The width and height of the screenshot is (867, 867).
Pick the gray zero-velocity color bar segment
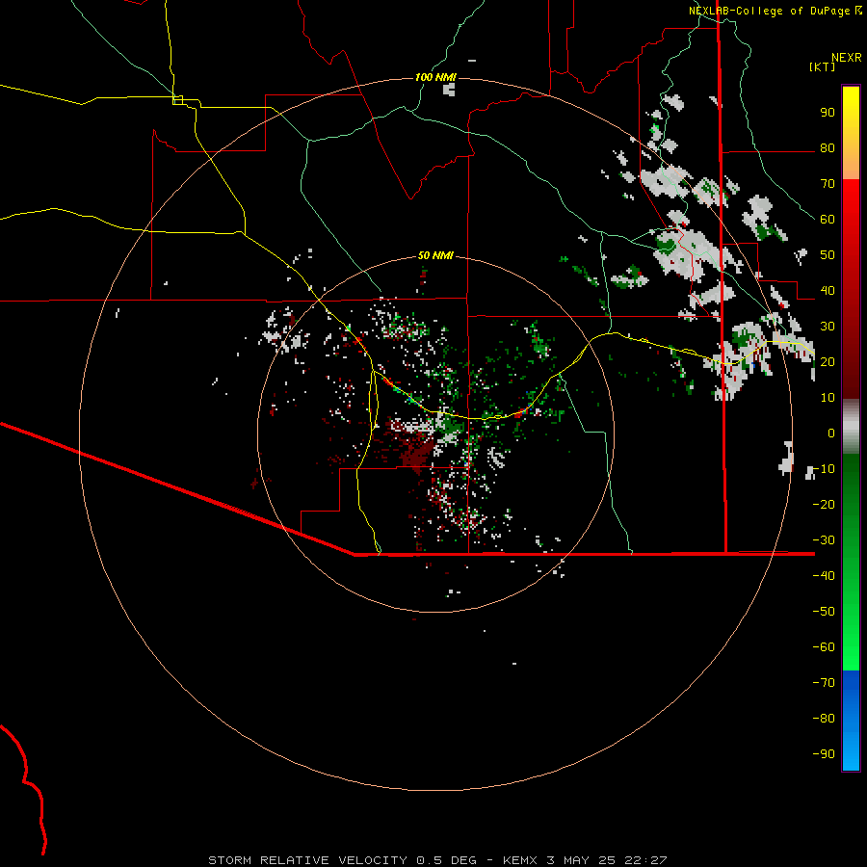tap(851, 427)
